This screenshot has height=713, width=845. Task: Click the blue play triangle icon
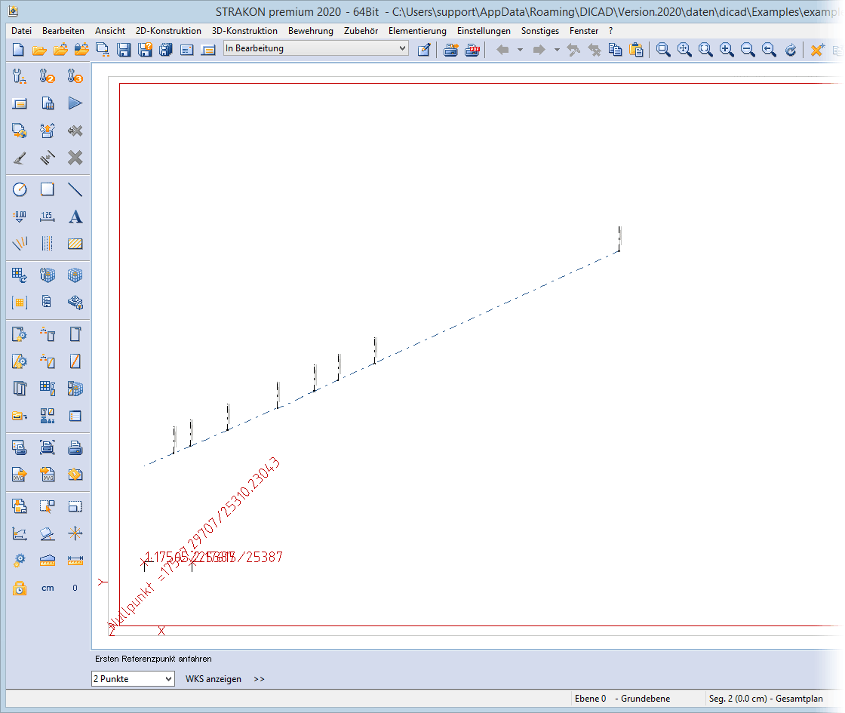(x=75, y=103)
